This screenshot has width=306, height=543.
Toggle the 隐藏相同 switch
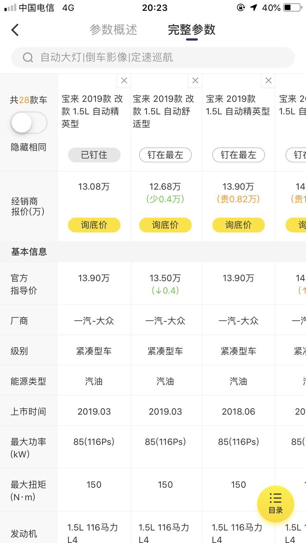29,123
